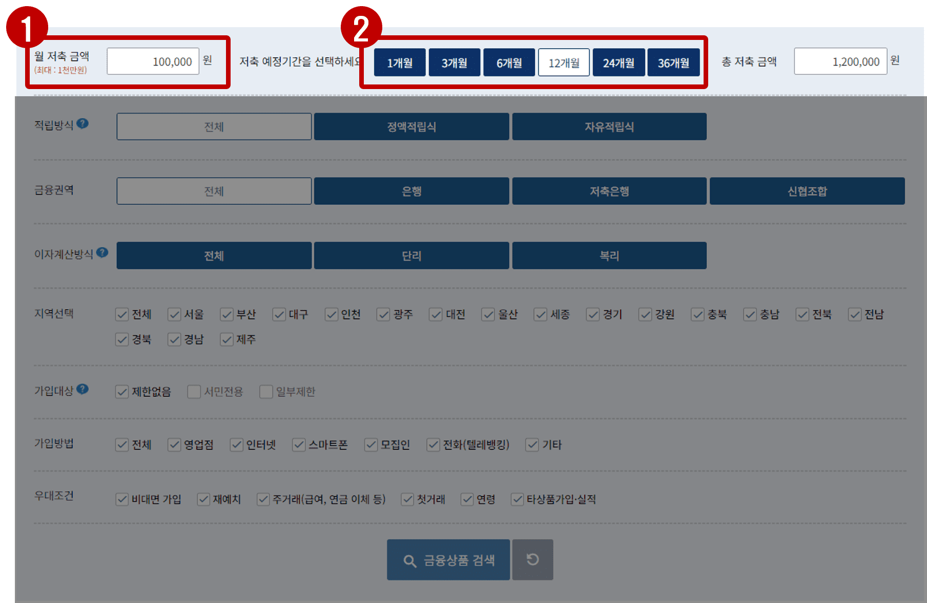The width and height of the screenshot is (927, 603).
Task: Select the 3개월 savings period button
Action: (x=454, y=62)
